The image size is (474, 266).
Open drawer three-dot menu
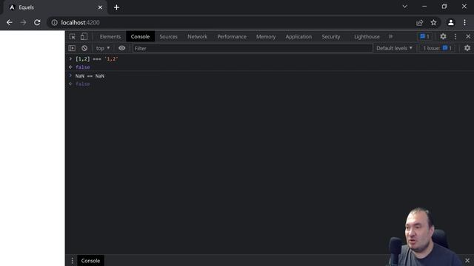pos(73,261)
